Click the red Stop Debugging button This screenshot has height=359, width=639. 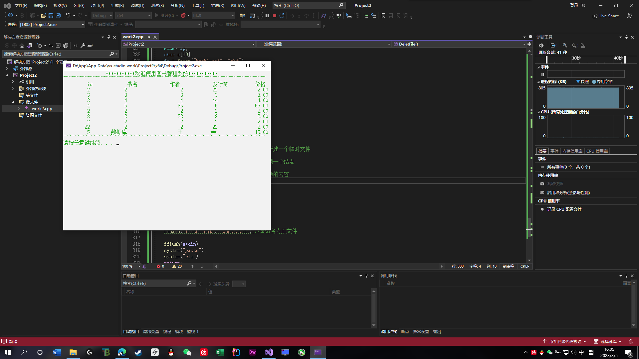click(275, 16)
